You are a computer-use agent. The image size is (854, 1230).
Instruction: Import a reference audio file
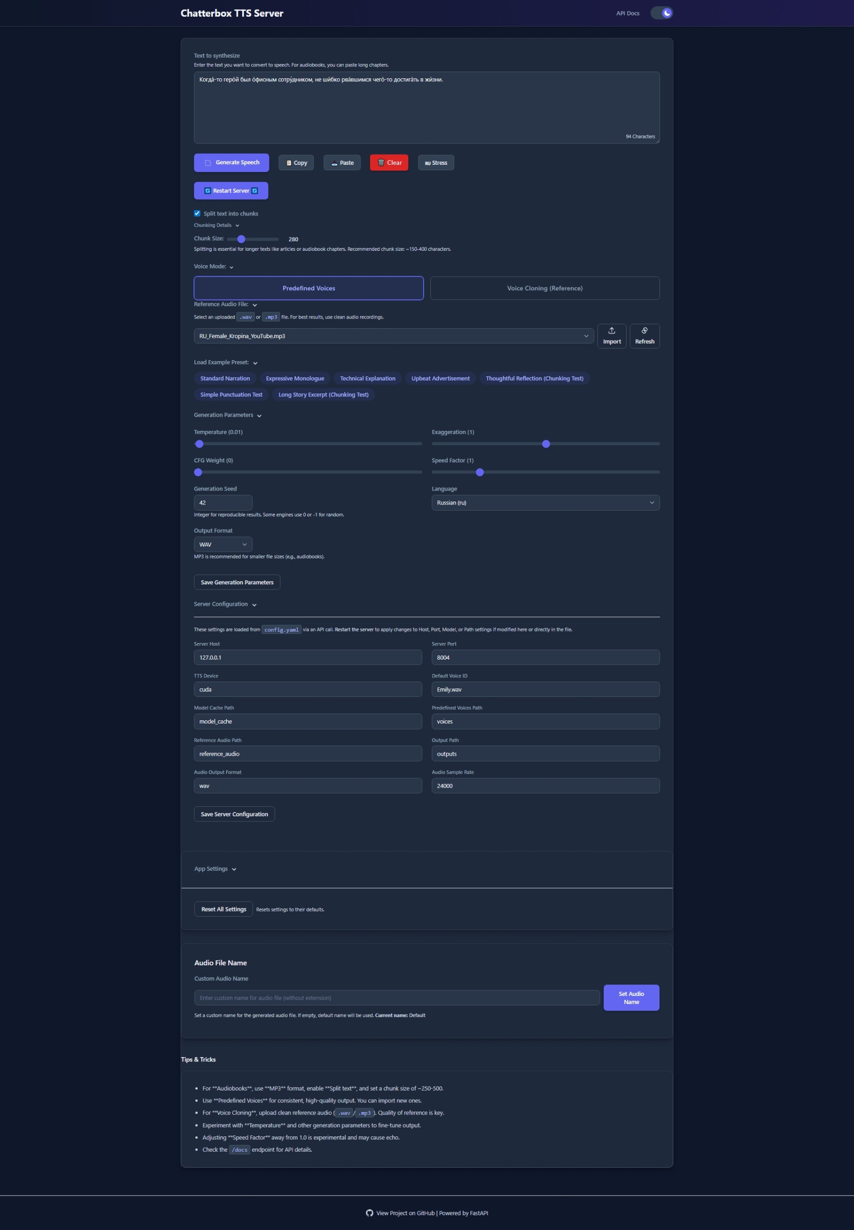coord(612,336)
